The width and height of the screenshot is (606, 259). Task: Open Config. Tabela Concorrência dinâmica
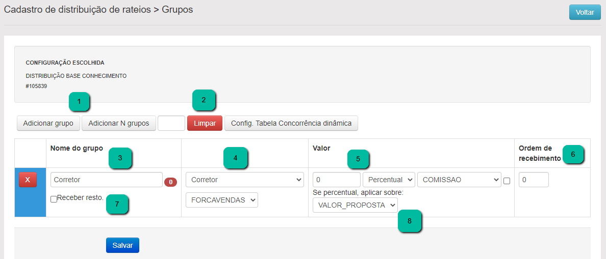tap(291, 123)
